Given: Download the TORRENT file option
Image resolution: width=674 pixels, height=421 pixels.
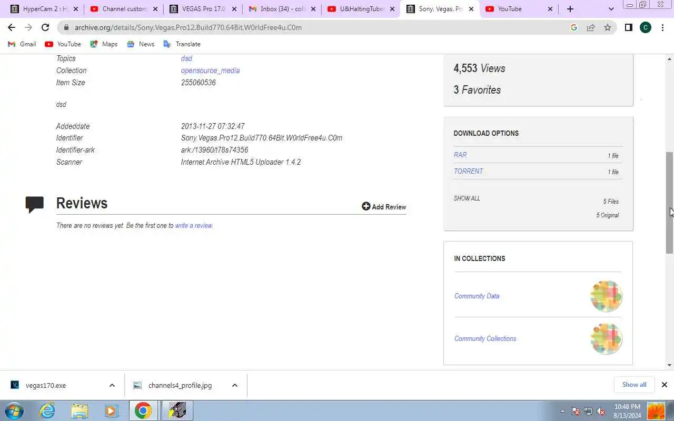Looking at the screenshot, I should pos(468,171).
